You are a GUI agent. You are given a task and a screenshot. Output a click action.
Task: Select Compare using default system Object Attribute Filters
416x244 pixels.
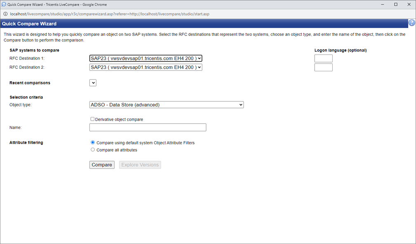(93, 143)
